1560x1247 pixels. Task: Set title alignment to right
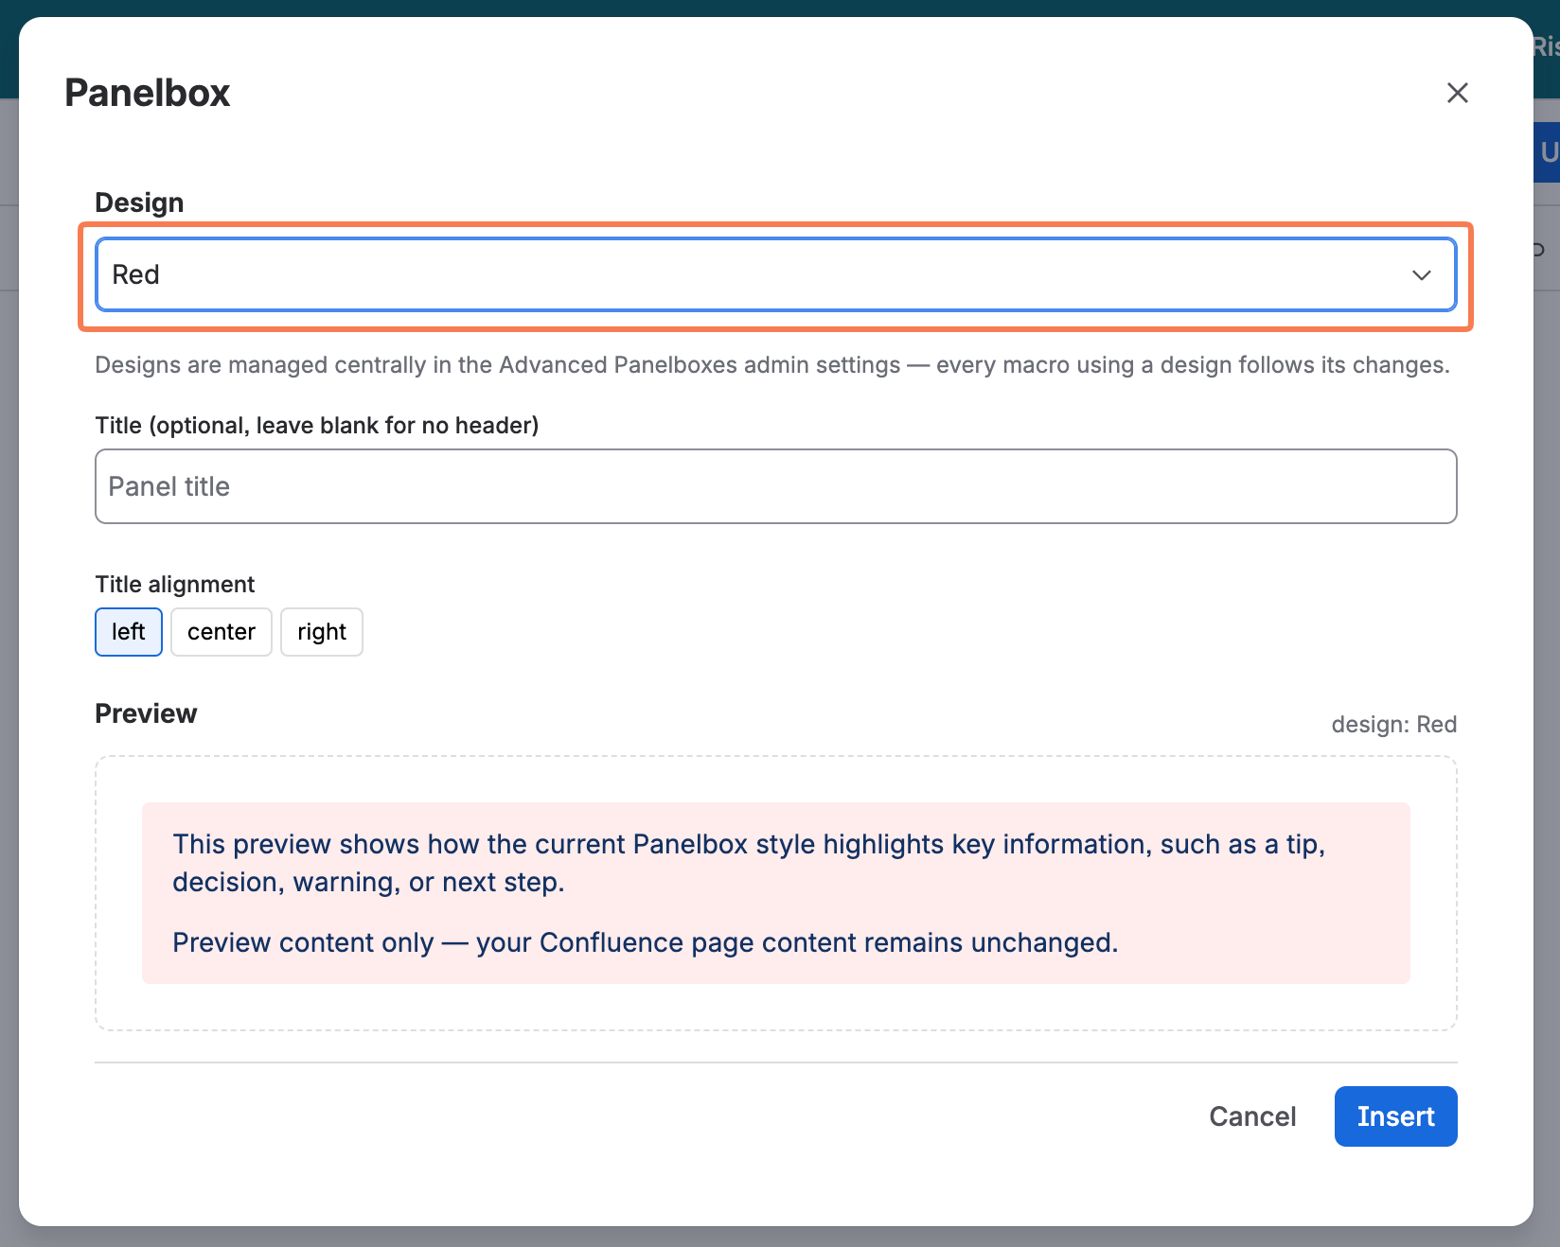click(x=322, y=632)
